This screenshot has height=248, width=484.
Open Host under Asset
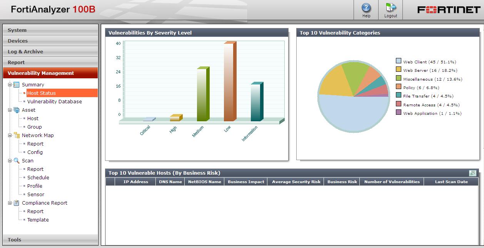pyautogui.click(x=33, y=118)
